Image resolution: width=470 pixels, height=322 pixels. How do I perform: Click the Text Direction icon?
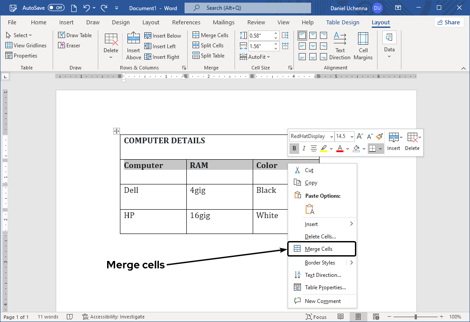[x=340, y=46]
